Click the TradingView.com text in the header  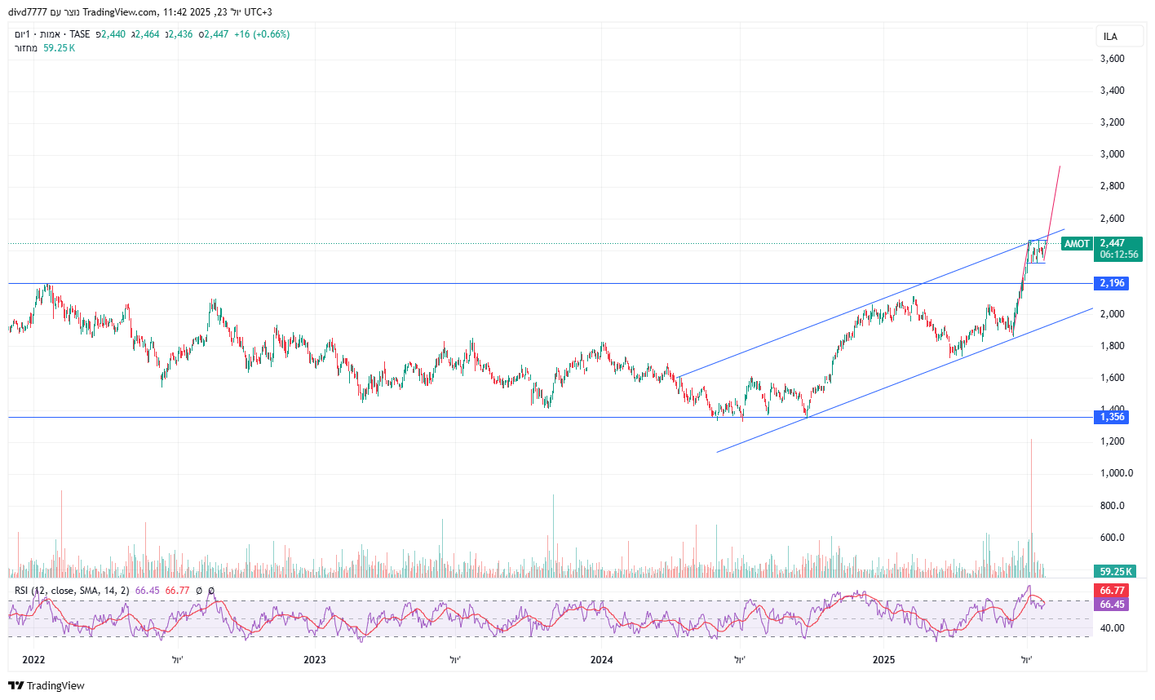(x=120, y=12)
